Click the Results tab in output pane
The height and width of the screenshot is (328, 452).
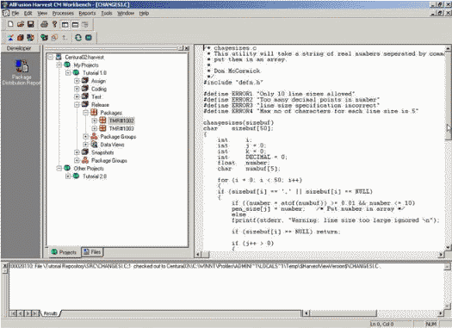[50, 313]
